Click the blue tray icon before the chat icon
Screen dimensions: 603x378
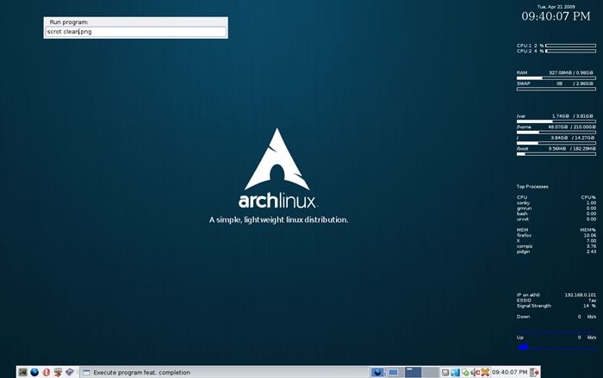(x=456, y=372)
